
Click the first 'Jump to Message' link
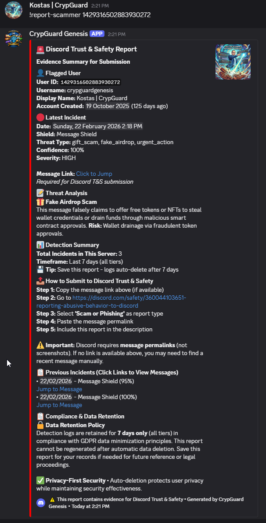click(59, 389)
